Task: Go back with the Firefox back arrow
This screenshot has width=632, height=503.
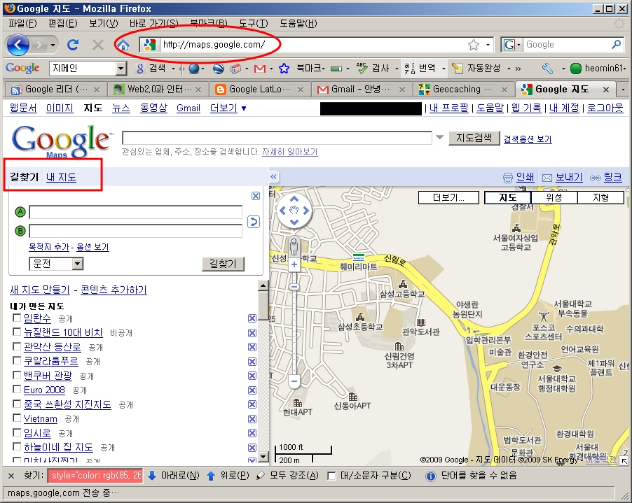Action: click(18, 45)
